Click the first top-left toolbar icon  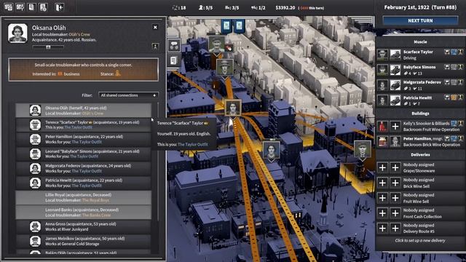pos(9,7)
